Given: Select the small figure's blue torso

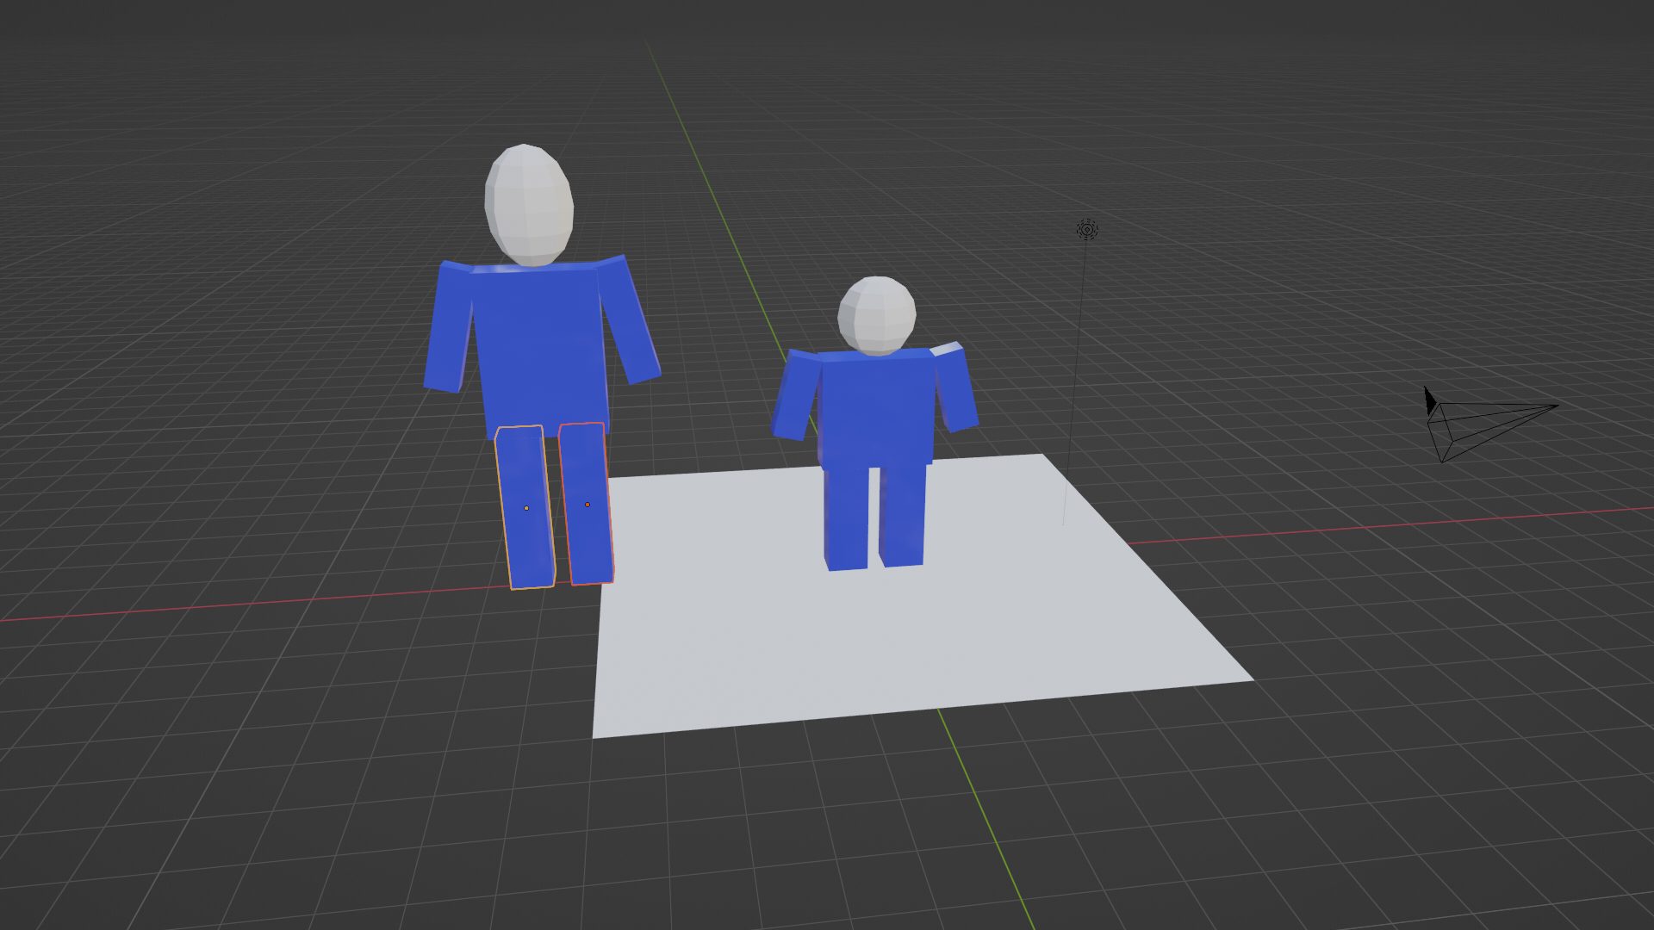Looking at the screenshot, I should pos(877,409).
